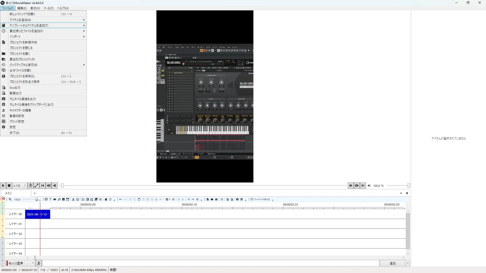
Task: Open the ツール(T) menu
Action: click(48, 8)
